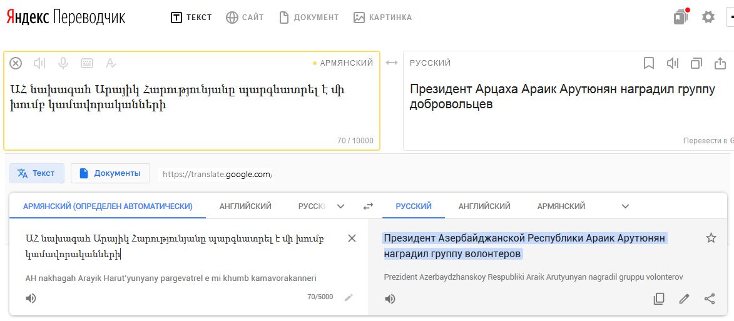Listen to the Russian Yandex translation
The height and width of the screenshot is (321, 734).
[673, 63]
